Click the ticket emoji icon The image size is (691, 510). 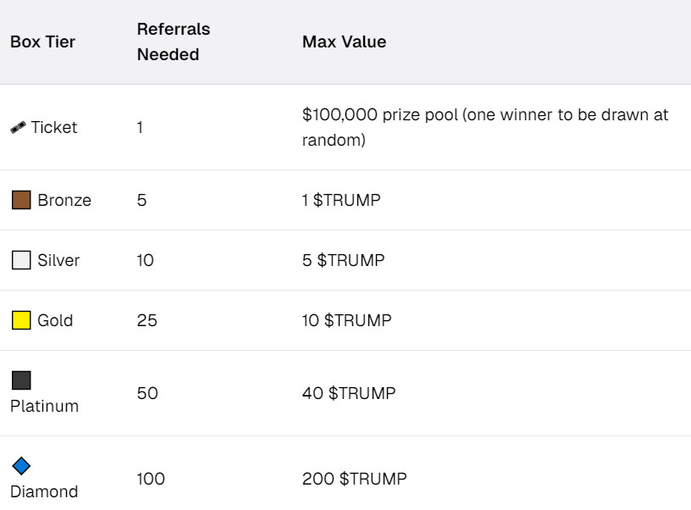click(x=18, y=127)
